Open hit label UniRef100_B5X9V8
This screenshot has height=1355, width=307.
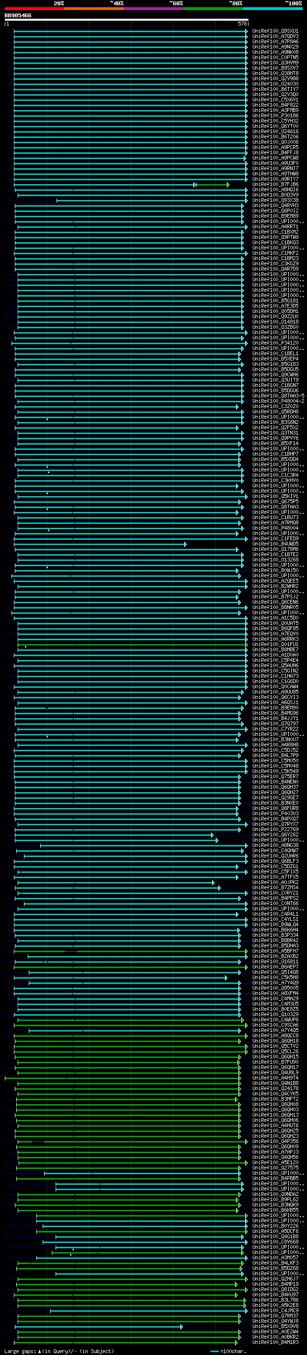275,1326
